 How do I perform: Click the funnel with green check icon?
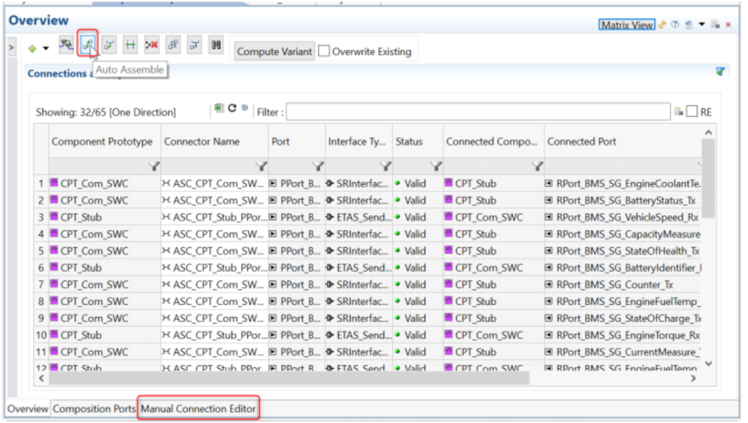click(720, 71)
